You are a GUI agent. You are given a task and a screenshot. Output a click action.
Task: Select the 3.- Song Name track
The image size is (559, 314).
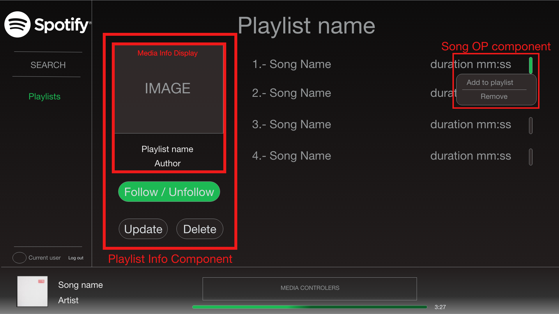tap(291, 124)
